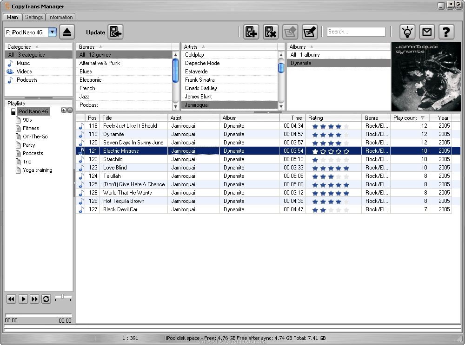Switch to the Settings tab
Viewport: 465px width, 345px height.
click(x=34, y=17)
